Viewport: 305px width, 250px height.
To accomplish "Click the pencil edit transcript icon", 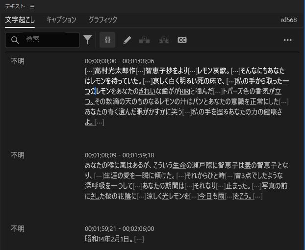I will (x=127, y=40).
